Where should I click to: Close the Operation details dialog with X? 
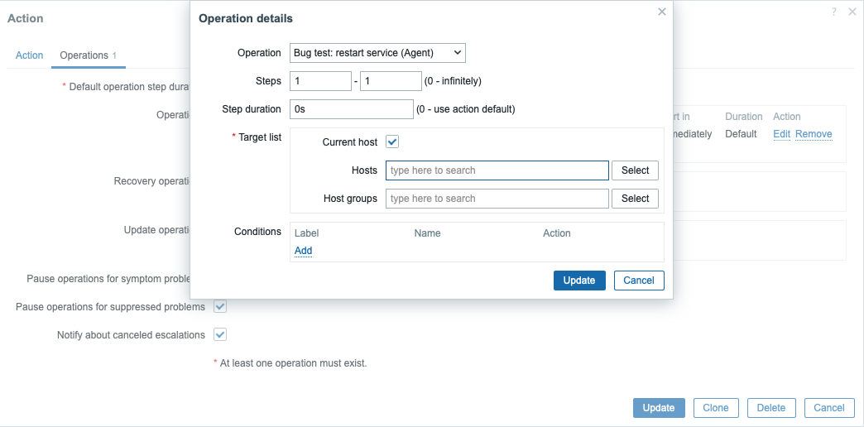point(661,12)
